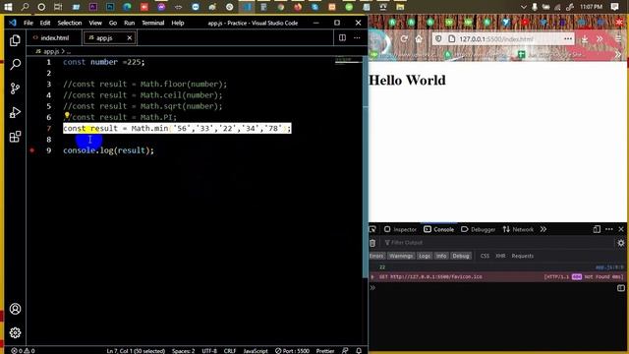The image size is (629, 354).
Task: Reload the page in Firefox
Action: point(404,39)
